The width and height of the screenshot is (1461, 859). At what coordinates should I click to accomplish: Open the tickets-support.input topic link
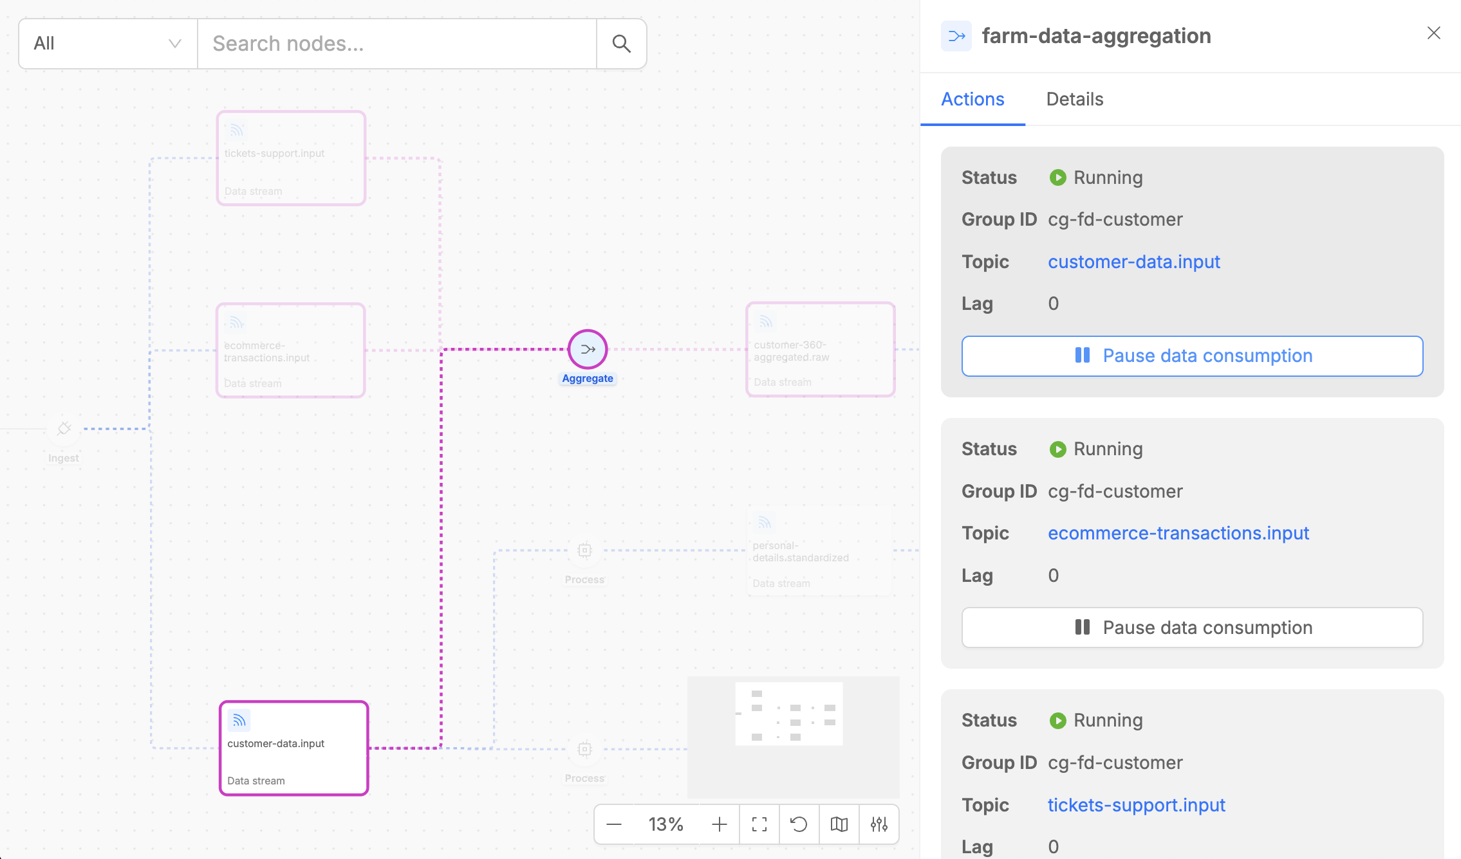point(1136,805)
